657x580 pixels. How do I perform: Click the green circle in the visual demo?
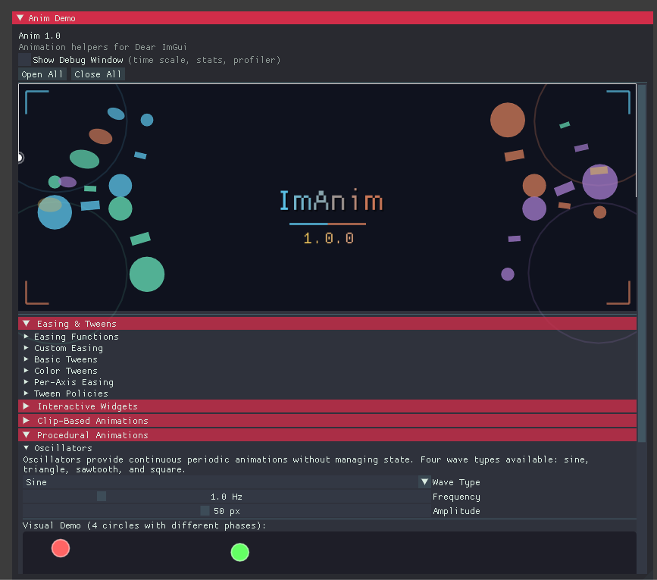(240, 553)
